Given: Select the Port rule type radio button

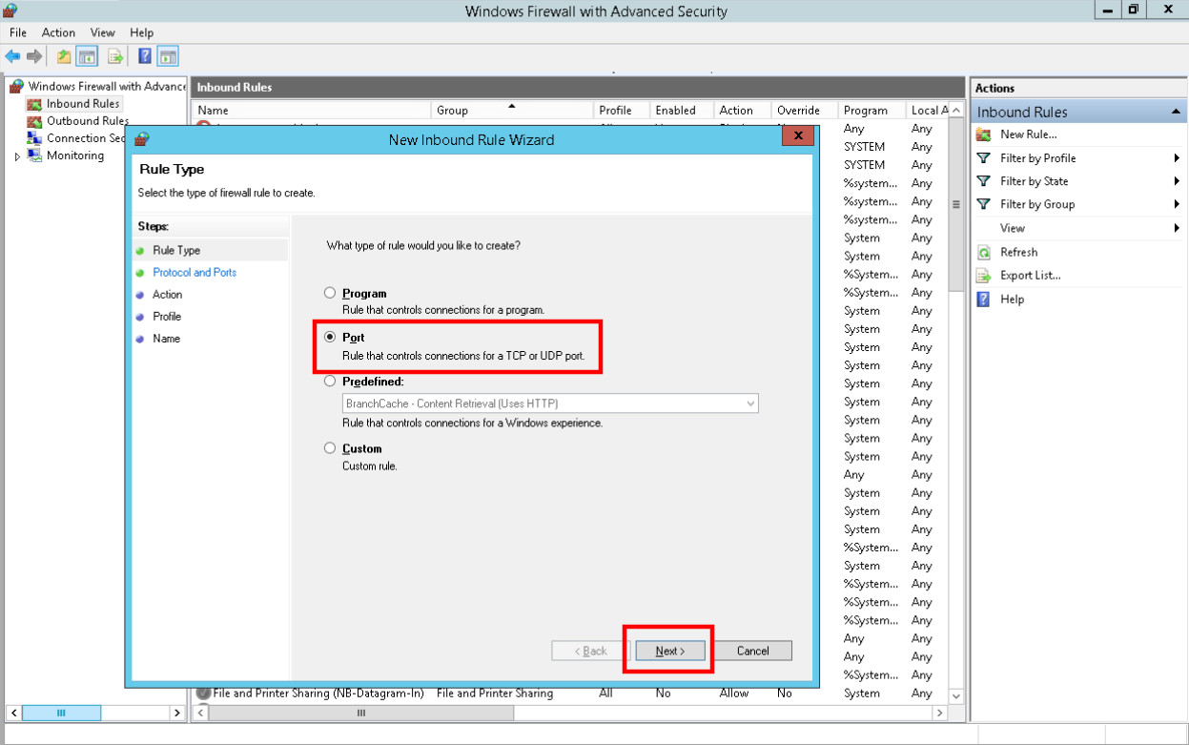Looking at the screenshot, I should click(x=330, y=337).
